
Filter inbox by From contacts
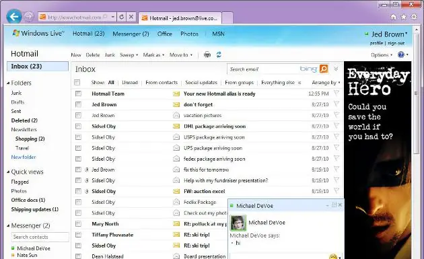tap(162, 83)
